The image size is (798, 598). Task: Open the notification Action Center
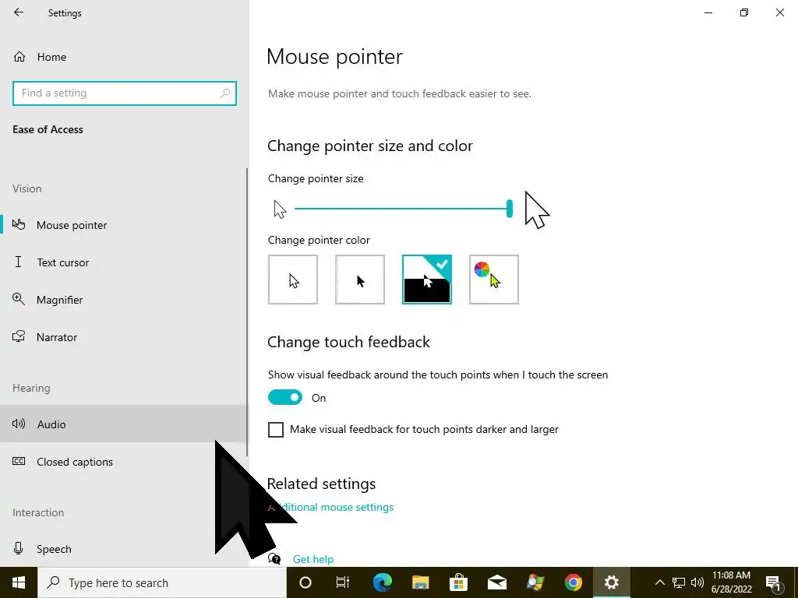[x=773, y=582]
